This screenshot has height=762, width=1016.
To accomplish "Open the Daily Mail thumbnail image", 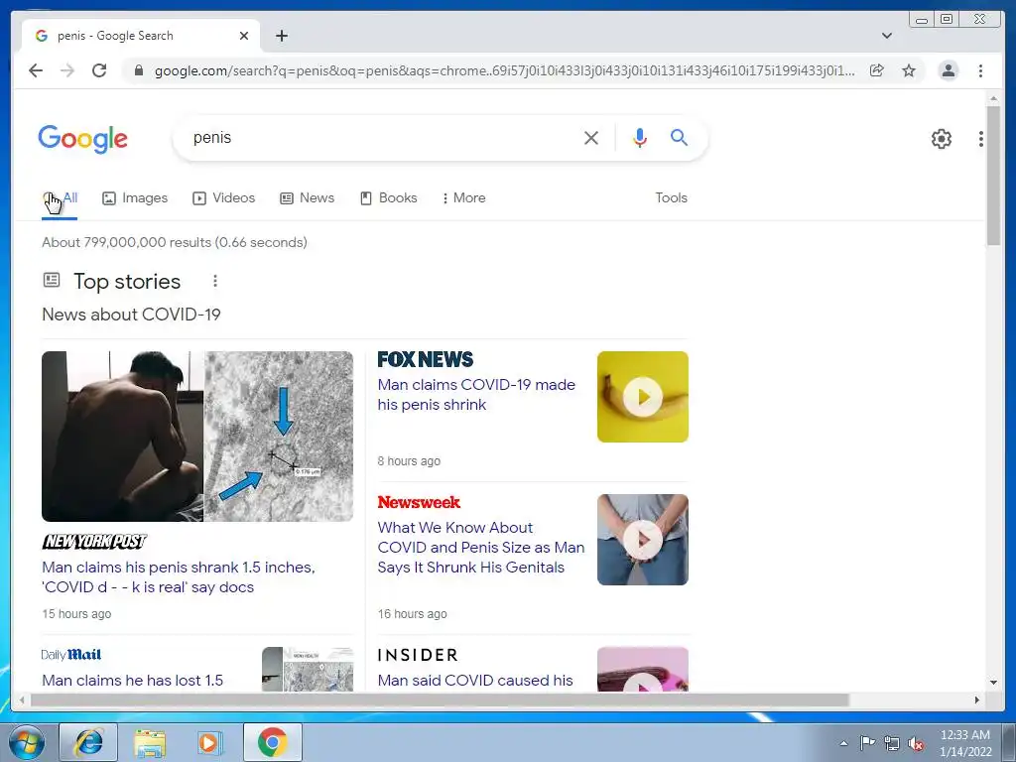I will point(308,669).
